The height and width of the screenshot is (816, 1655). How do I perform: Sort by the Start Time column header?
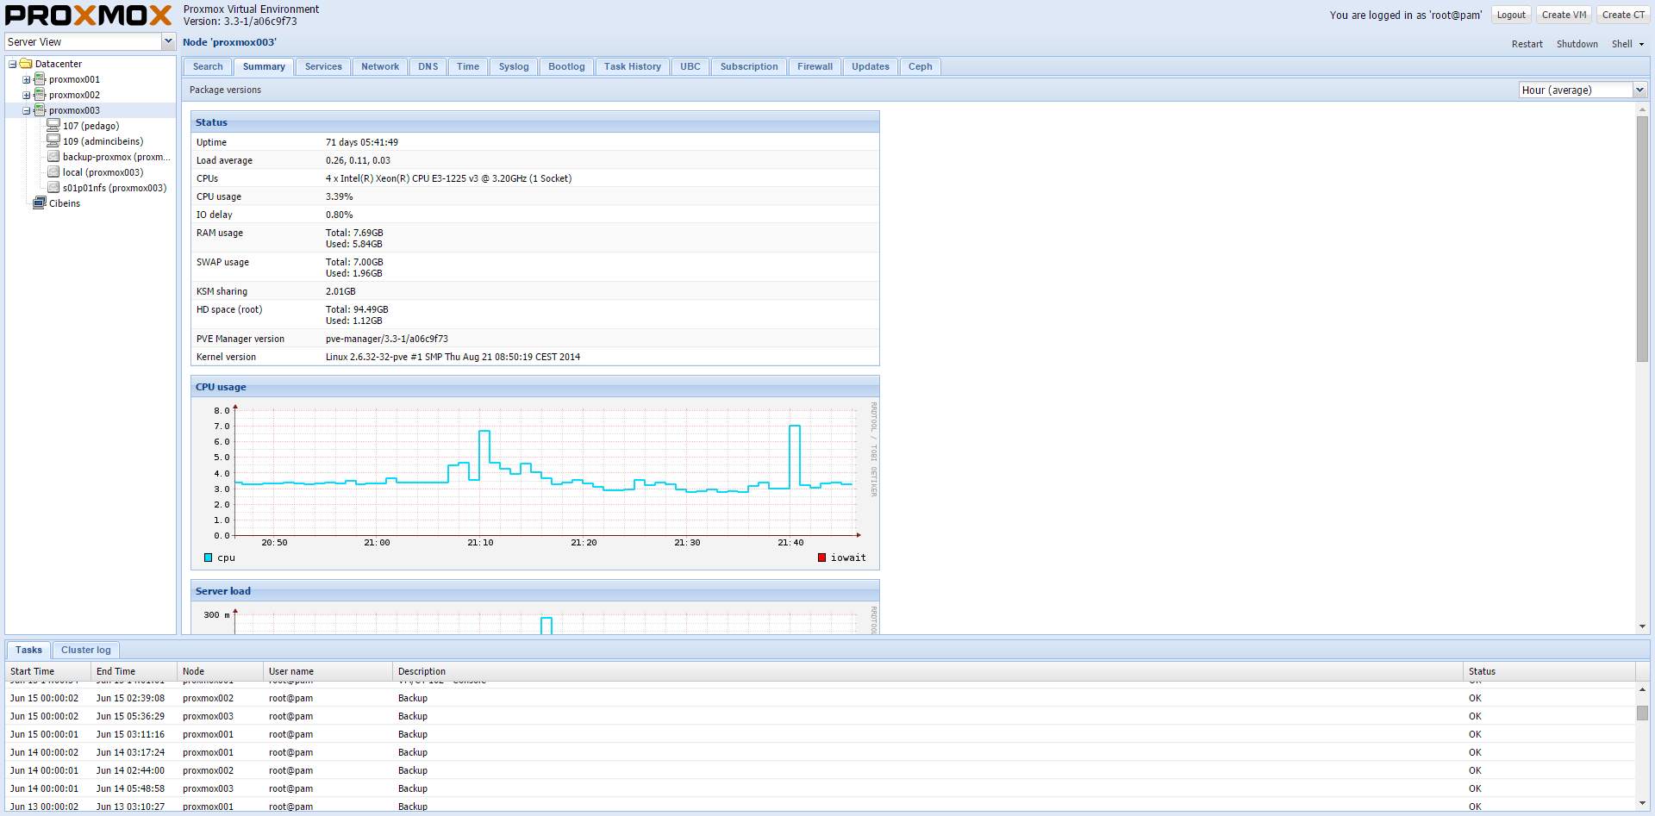[x=48, y=671]
